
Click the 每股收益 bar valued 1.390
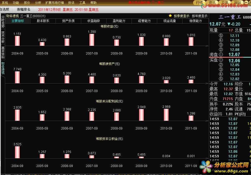[x=92, y=40]
